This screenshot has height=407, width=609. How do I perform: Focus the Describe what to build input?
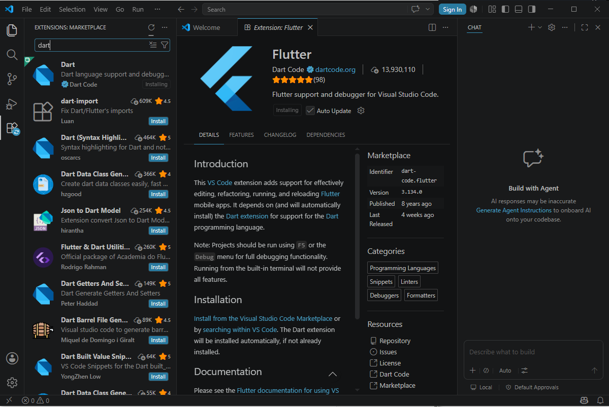point(533,352)
